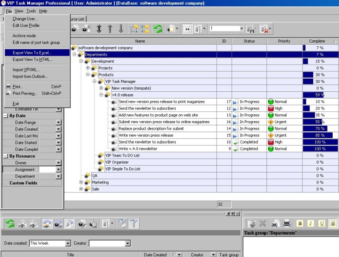This screenshot has width=339, height=257.
Task: Toggle italic formatting in notes panel
Action: click(x=311, y=223)
